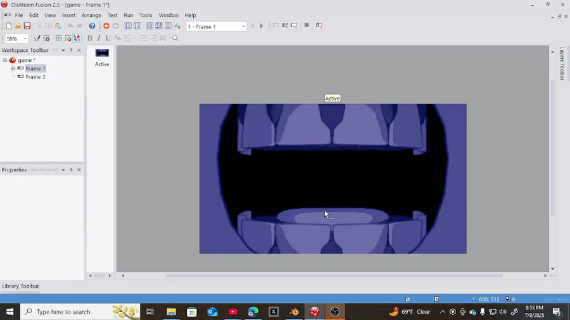Open the Run menu
This screenshot has height=320, width=570.
tap(129, 15)
